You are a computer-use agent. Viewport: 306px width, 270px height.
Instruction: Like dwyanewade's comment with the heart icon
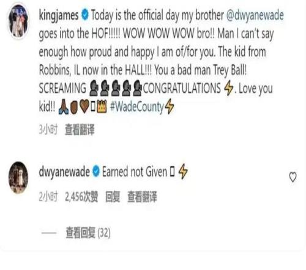tap(293, 177)
